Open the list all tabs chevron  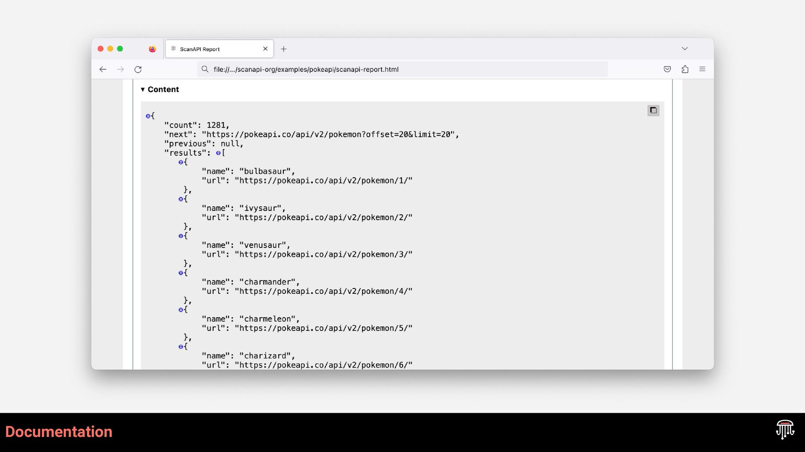(x=685, y=49)
